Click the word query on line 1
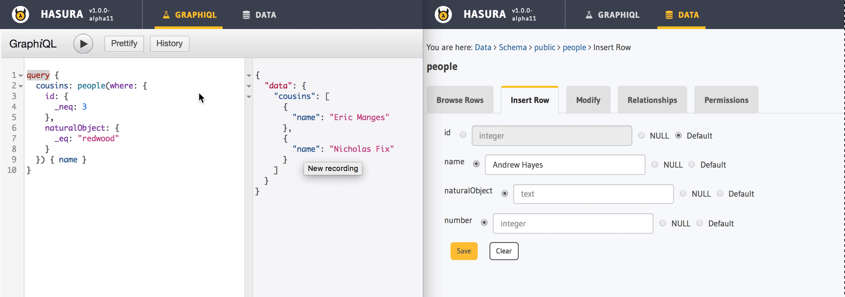The width and height of the screenshot is (845, 297). [38, 75]
